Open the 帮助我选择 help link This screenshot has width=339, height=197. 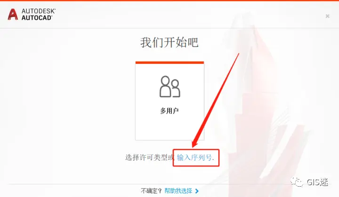(178, 191)
